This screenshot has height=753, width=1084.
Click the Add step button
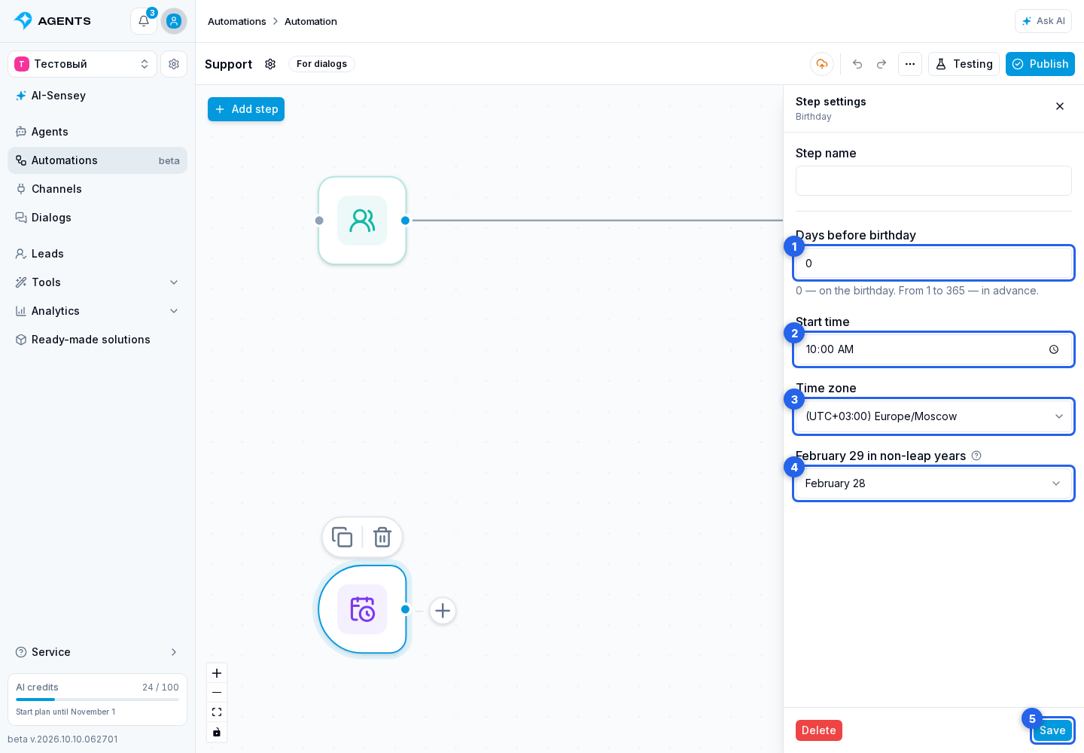tap(246, 109)
